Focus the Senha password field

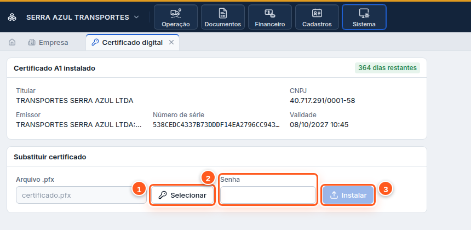(268, 195)
